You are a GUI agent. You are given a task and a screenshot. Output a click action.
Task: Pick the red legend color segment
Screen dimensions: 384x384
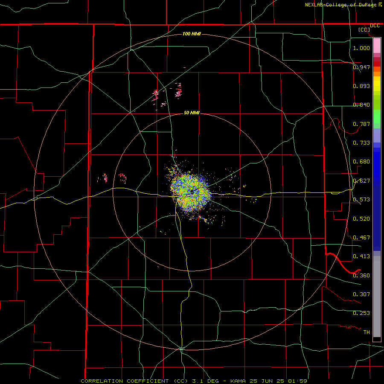point(377,64)
